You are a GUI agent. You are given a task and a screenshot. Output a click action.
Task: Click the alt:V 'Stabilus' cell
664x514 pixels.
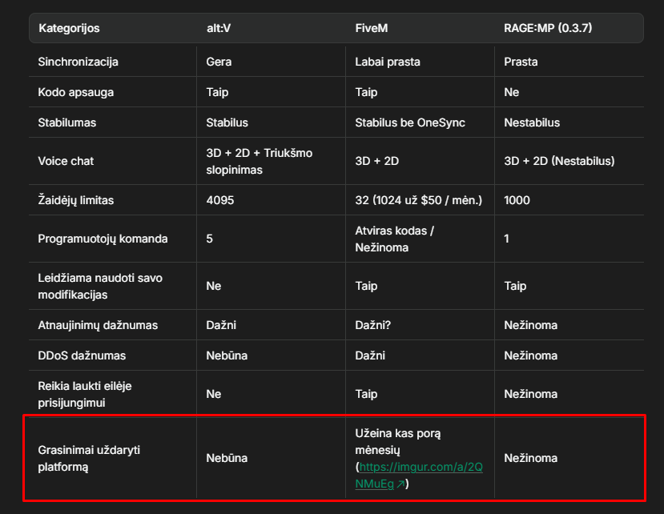(227, 122)
